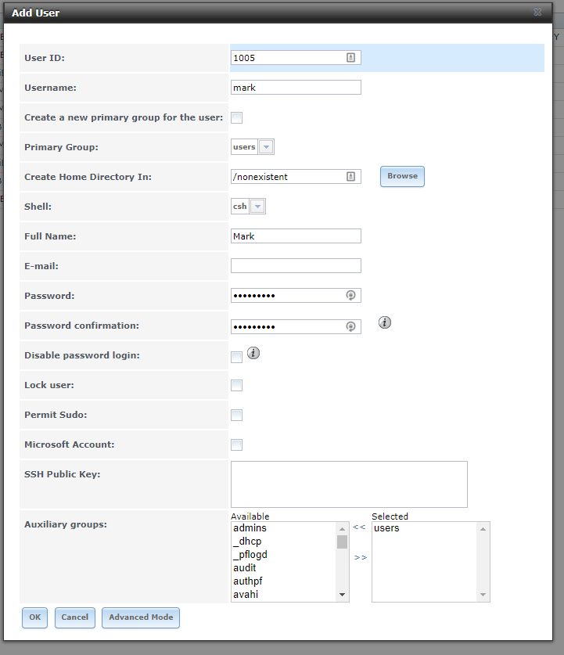Tick the Microsoft Account checkbox
Viewport: 564px width, 655px height.
[x=237, y=444]
